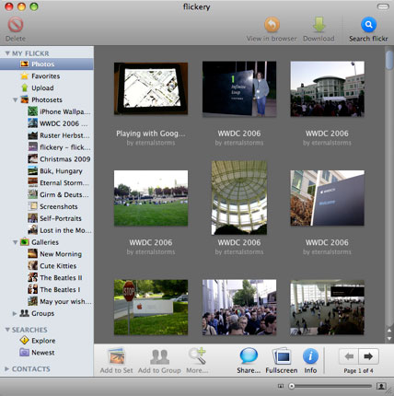Collapse the SEARCHES section
Image resolution: width=394 pixels, height=396 pixels.
[7, 330]
